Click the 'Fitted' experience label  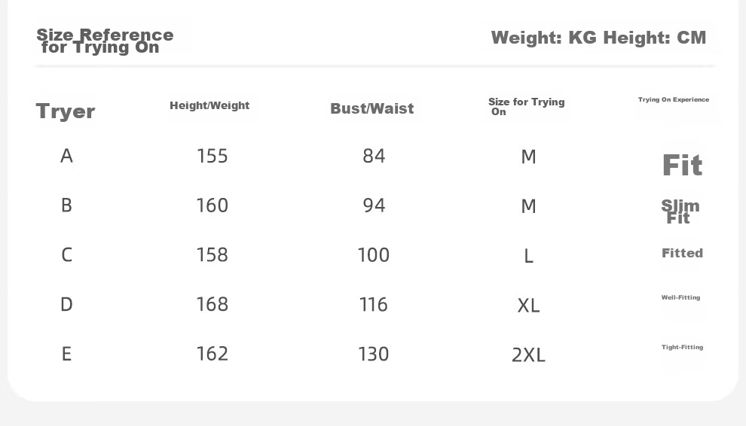(682, 253)
